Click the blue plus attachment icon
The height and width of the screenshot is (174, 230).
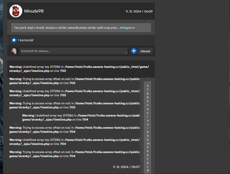[134, 51]
